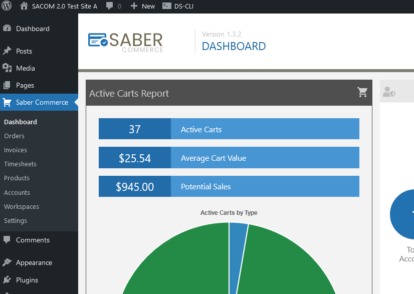The width and height of the screenshot is (414, 294).
Task: Open the Pages menu
Action: (x=25, y=85)
